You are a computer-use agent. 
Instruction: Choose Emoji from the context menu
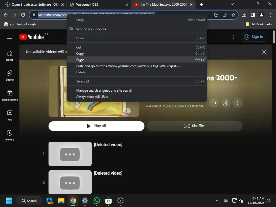pos(137,20)
